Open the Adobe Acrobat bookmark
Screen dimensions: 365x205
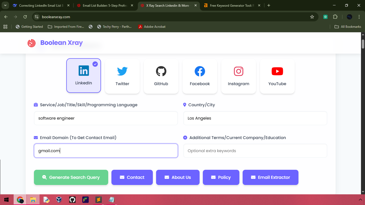pyautogui.click(x=152, y=27)
